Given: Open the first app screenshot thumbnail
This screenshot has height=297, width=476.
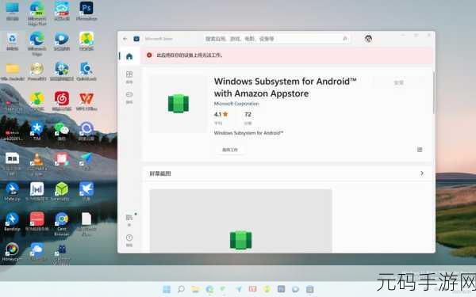Looking at the screenshot, I should (240, 221).
